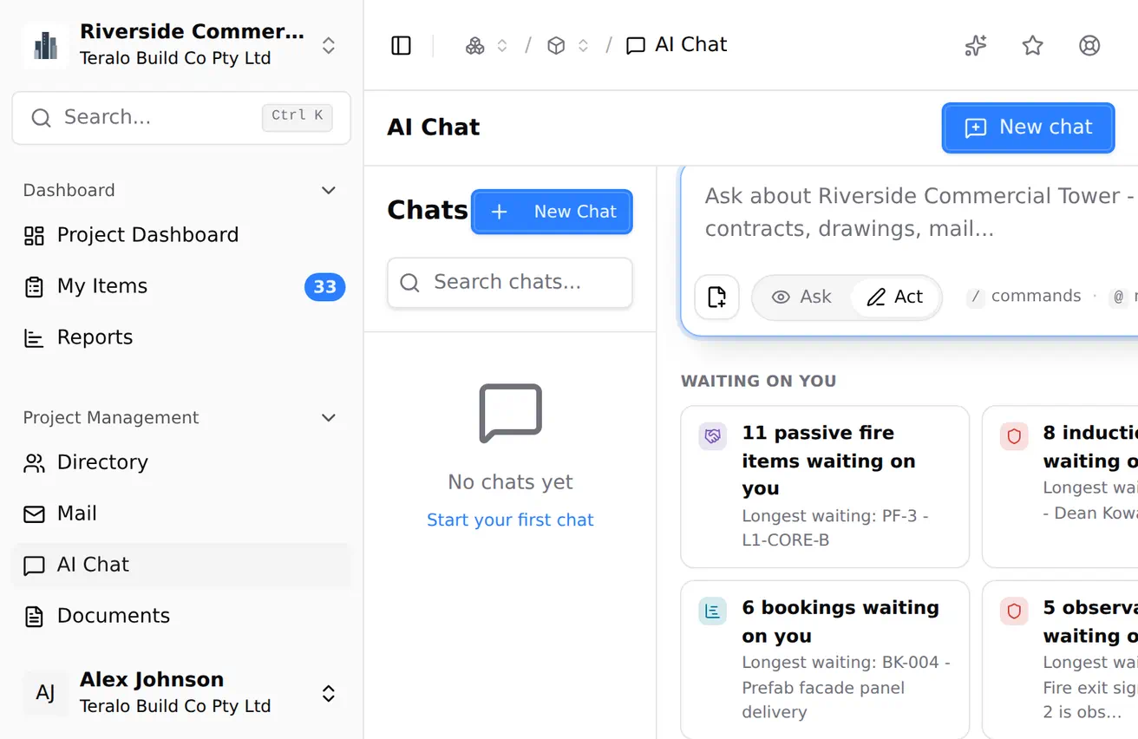Screen dimensions: 1138x739
Task: Select AI Chat in the sidebar
Action: [181, 566]
